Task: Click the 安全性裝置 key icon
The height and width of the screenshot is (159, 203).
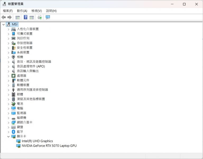Action: pyautogui.click(x=13, y=48)
